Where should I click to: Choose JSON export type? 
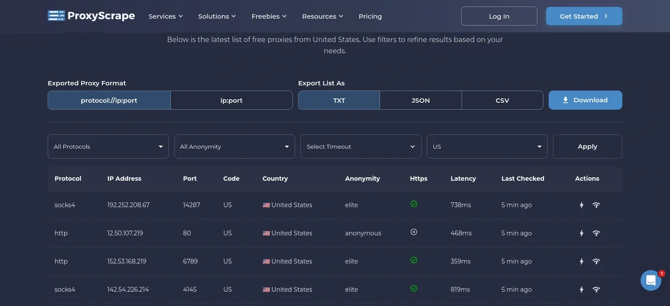click(x=420, y=100)
